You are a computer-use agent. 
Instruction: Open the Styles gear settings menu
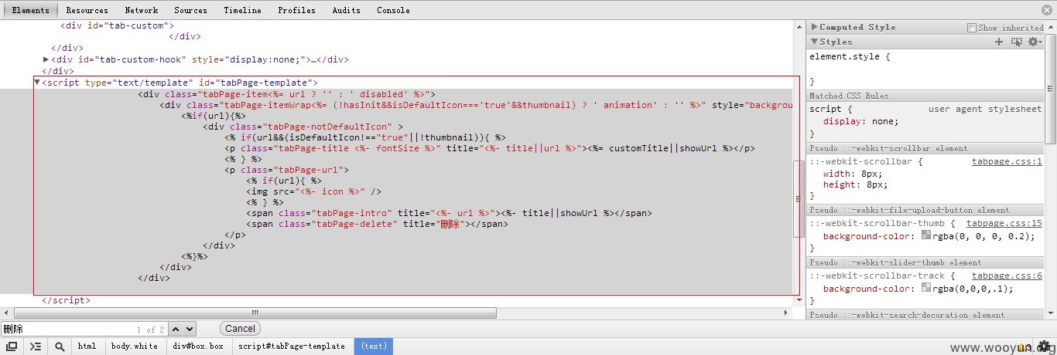[1034, 42]
